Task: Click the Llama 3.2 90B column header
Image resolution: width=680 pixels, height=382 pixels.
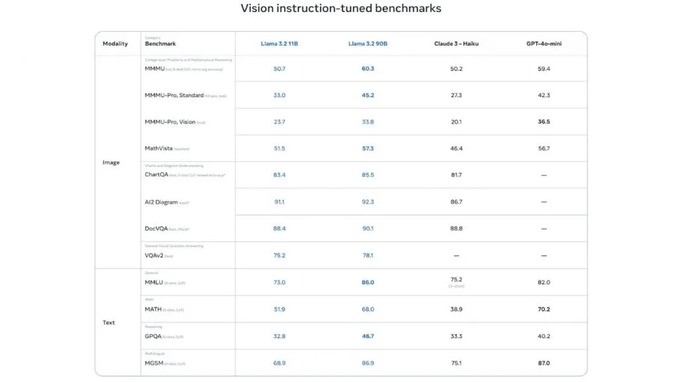Action: [368, 44]
